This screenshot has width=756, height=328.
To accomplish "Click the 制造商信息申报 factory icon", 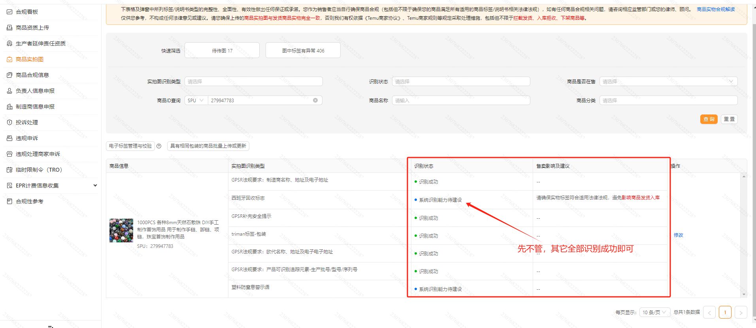I will [x=9, y=107].
